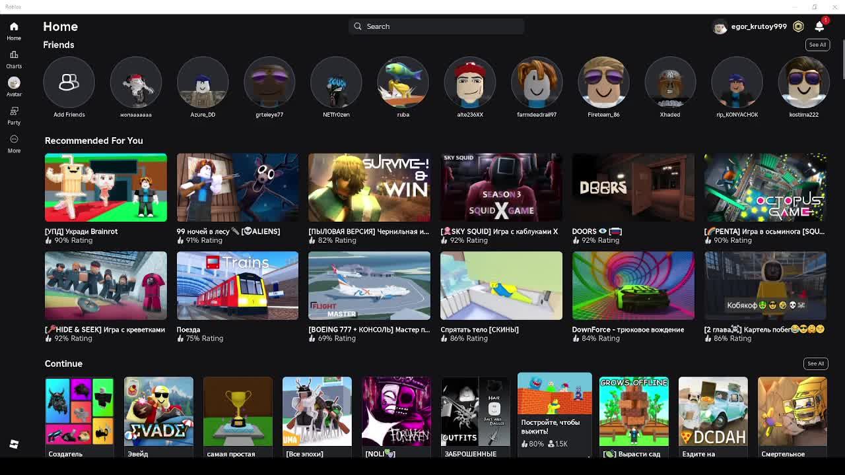This screenshot has width=845, height=475.
Task: Open the SKY SQUID game thumbnail
Action: click(501, 187)
